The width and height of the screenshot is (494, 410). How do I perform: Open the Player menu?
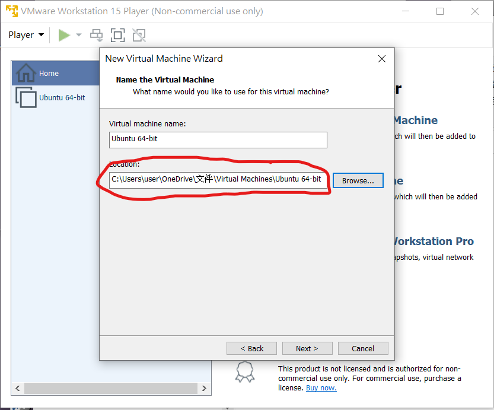tap(26, 34)
